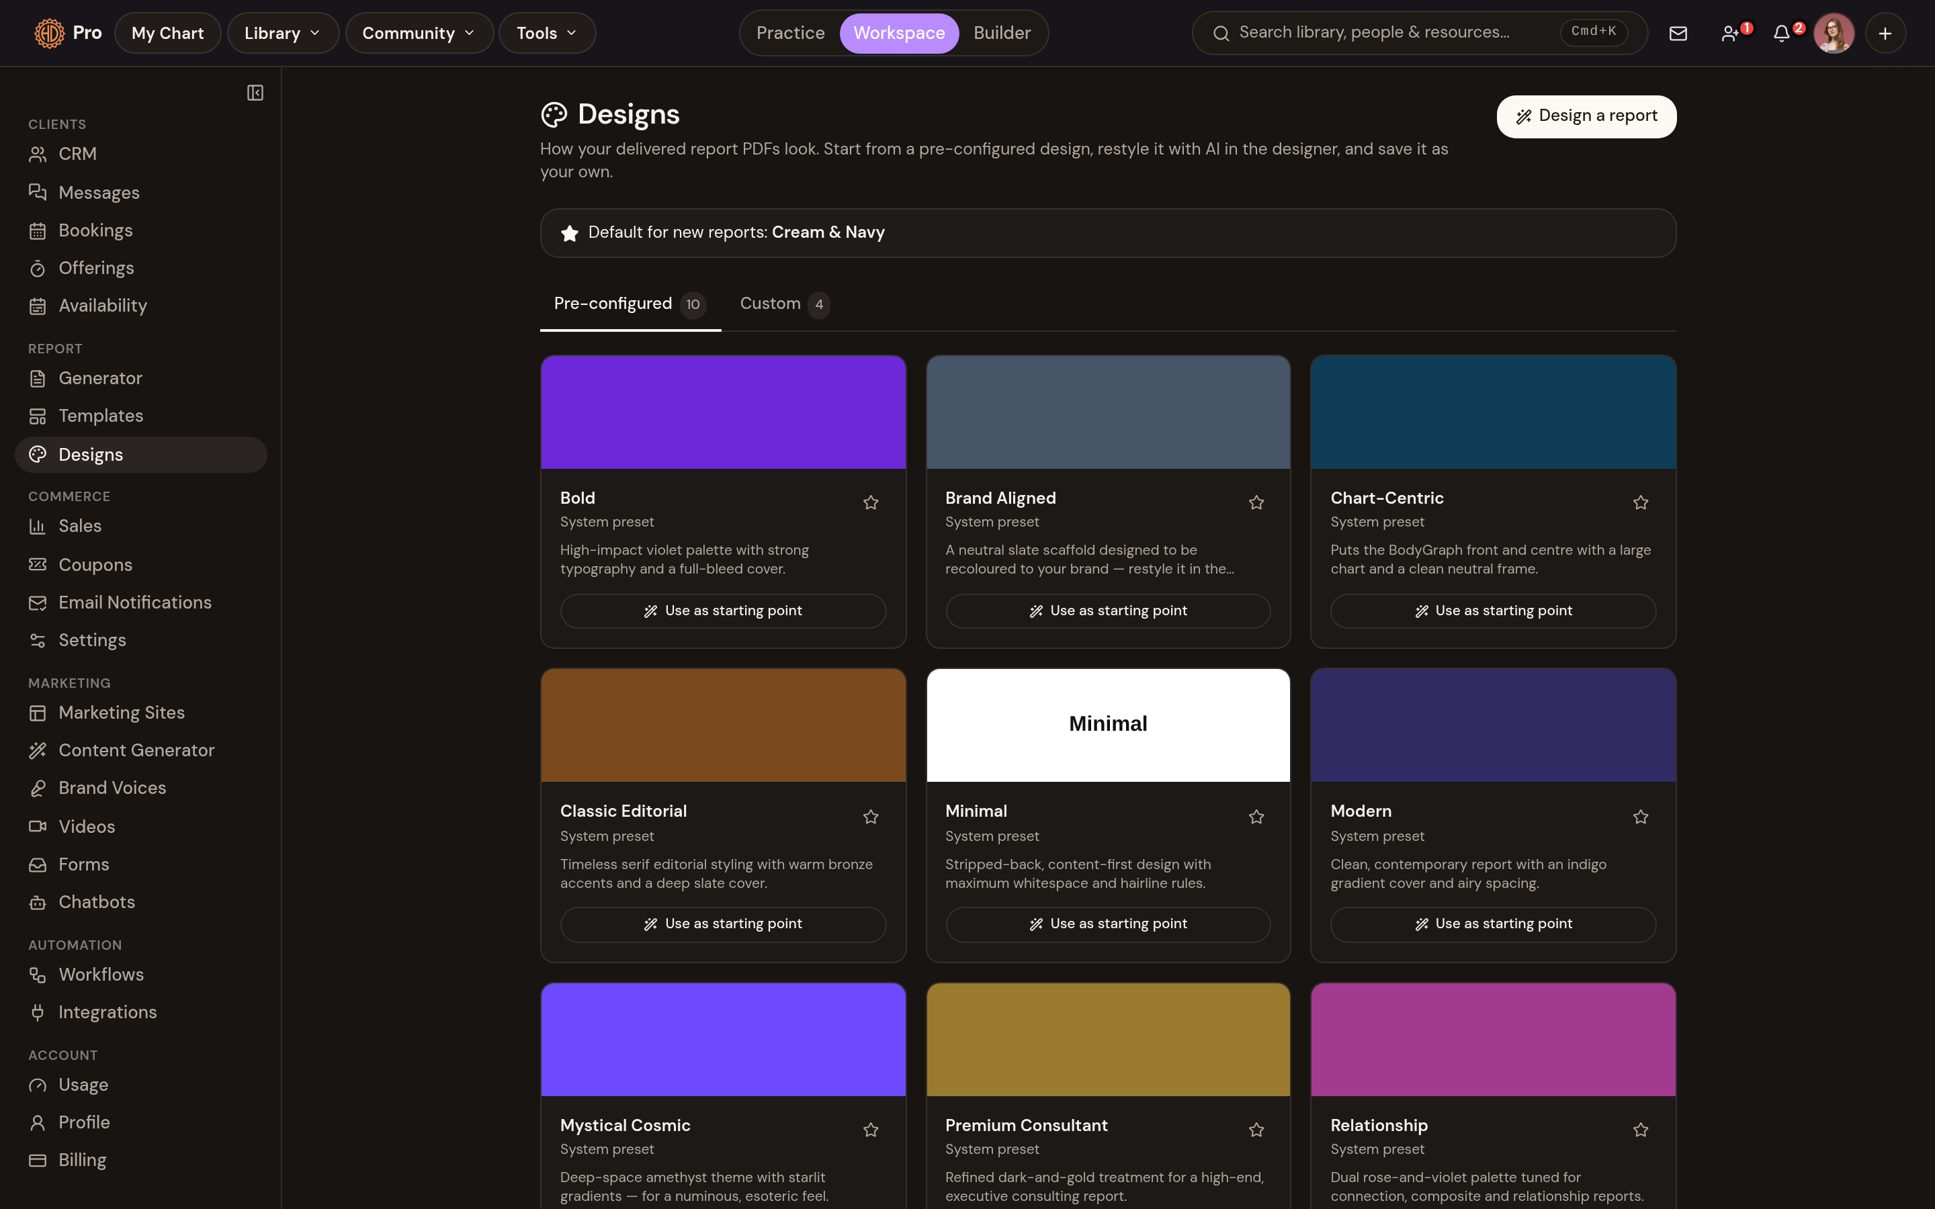This screenshot has height=1209, width=1935.
Task: Open Videos in sidebar
Action: 140,826
